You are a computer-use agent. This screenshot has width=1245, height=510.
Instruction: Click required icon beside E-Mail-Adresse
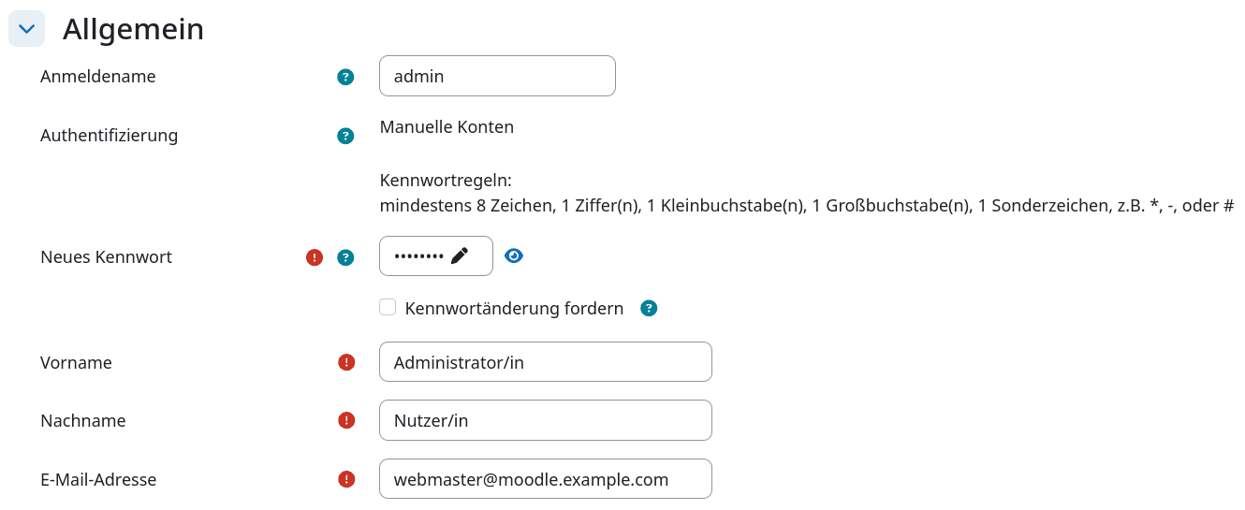point(346,479)
